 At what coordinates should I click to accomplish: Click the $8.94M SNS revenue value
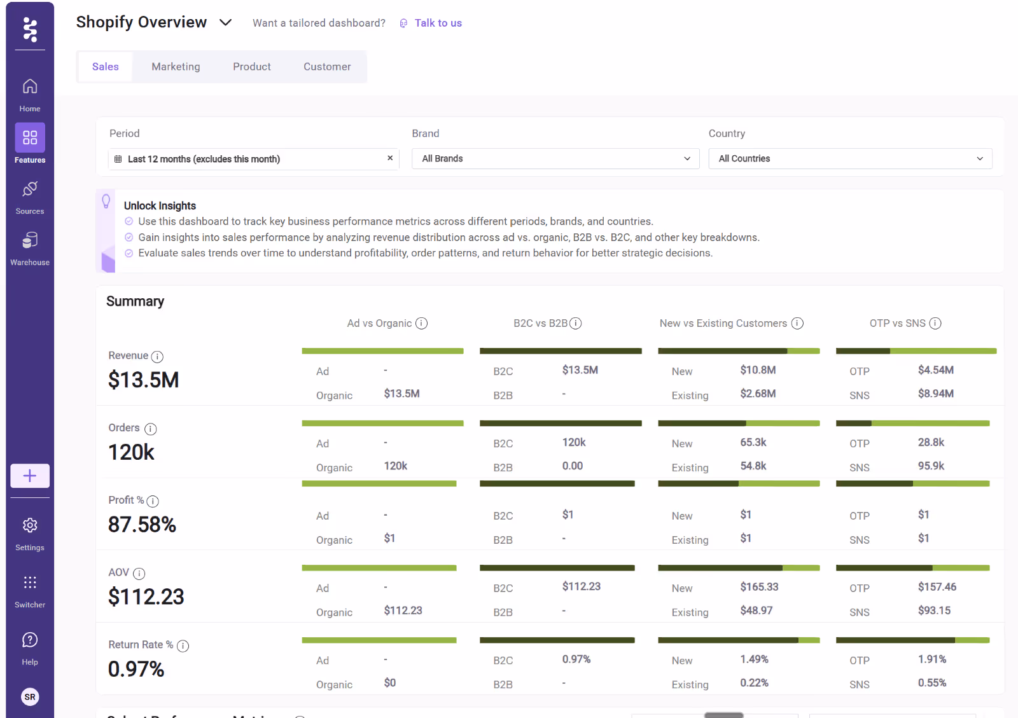click(935, 394)
